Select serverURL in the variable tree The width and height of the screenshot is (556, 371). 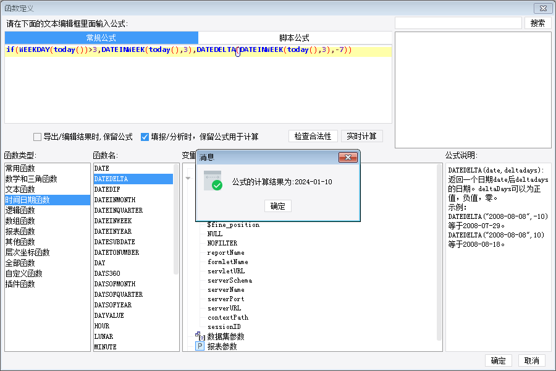[x=224, y=308]
